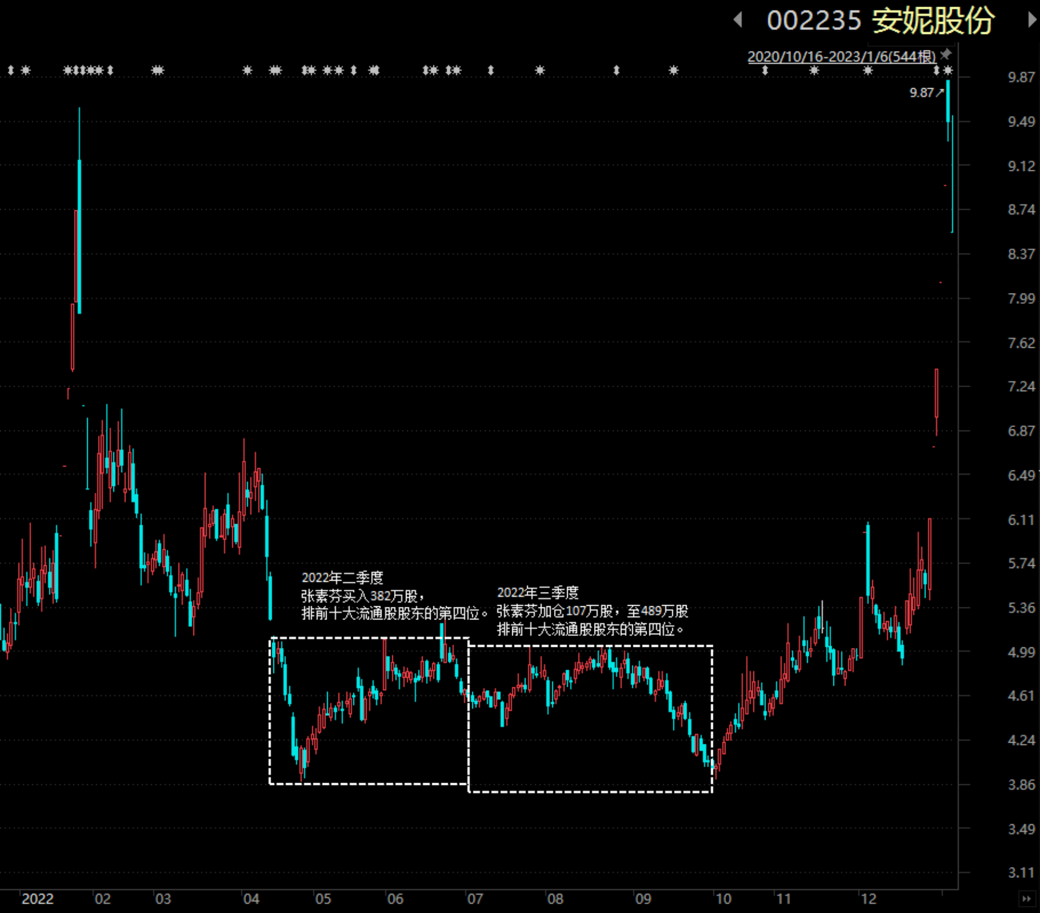The height and width of the screenshot is (913, 1040).
Task: Click the 2022 year label on time axis
Action: [37, 899]
